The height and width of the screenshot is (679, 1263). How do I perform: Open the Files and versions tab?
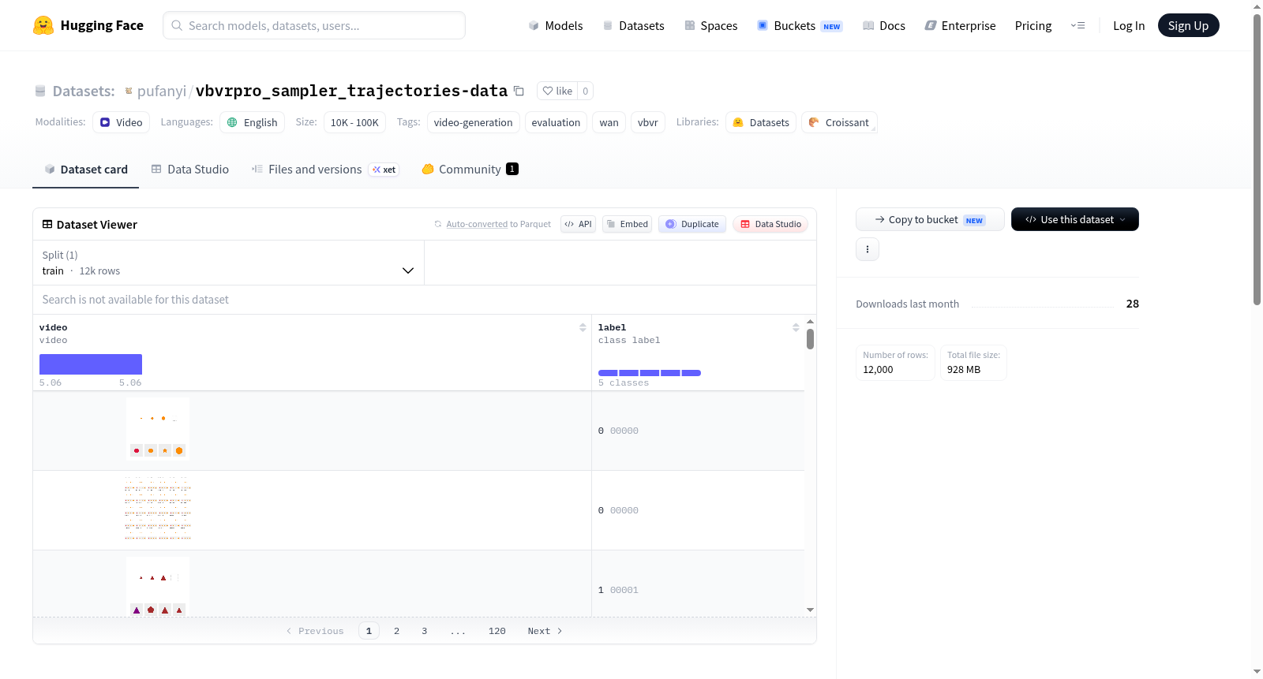tap(325, 169)
